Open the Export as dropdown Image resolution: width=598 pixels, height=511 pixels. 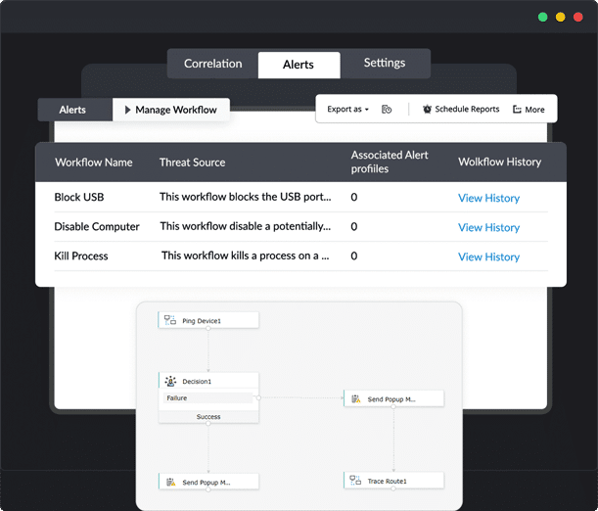(347, 109)
